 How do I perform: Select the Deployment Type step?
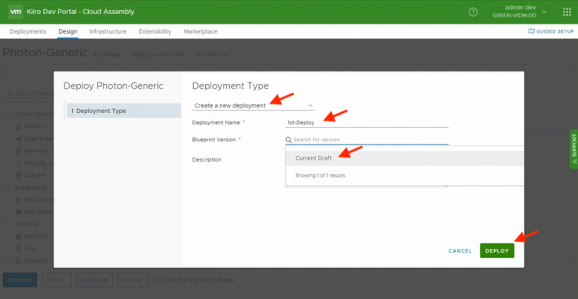[x=123, y=111]
